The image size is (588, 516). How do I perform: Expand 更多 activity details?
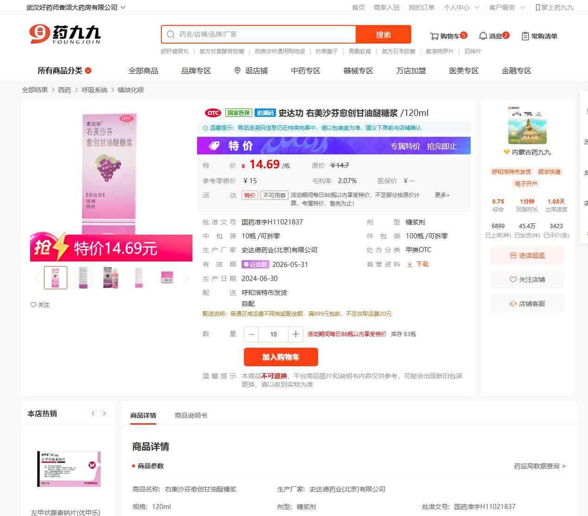442,195
